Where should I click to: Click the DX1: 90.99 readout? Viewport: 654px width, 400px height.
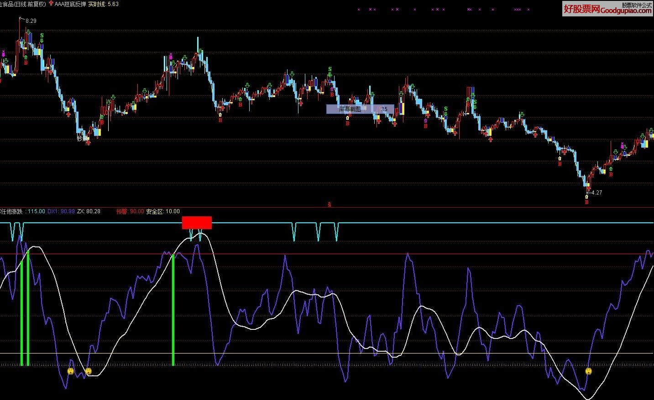61,211
